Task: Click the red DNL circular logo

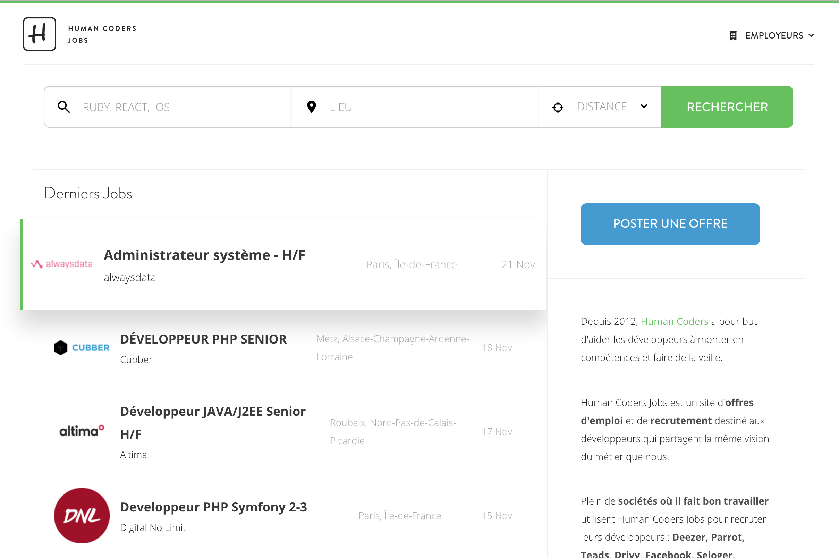Action: click(82, 515)
